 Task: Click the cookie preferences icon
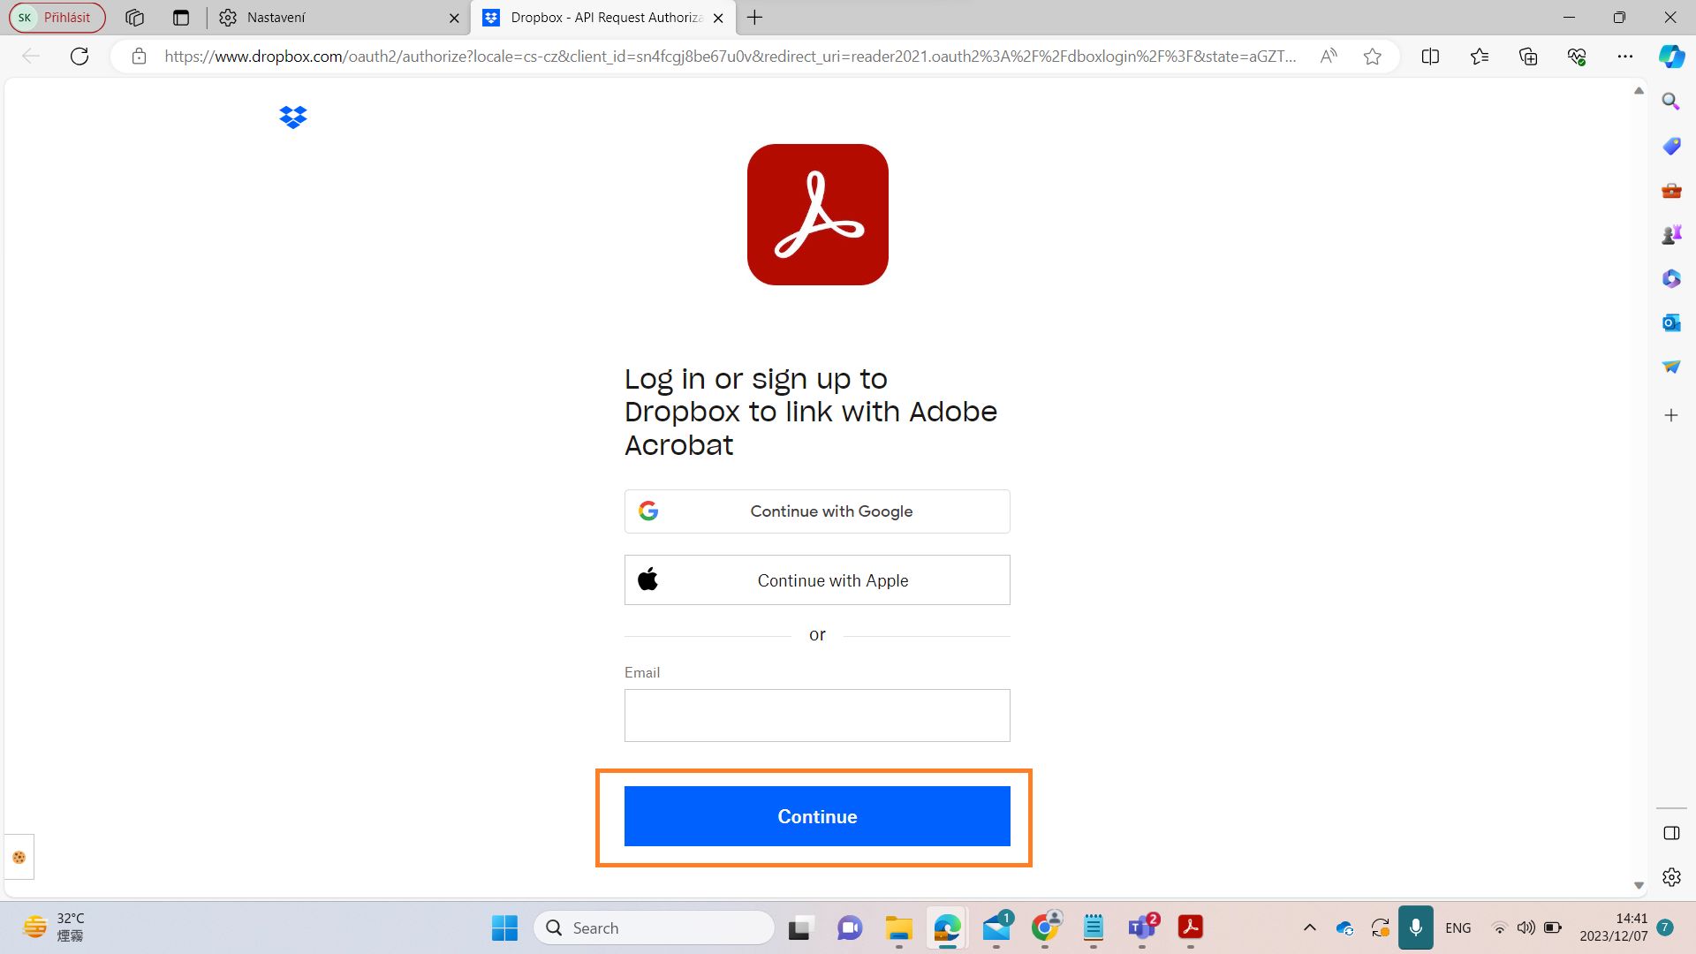pyautogui.click(x=19, y=857)
